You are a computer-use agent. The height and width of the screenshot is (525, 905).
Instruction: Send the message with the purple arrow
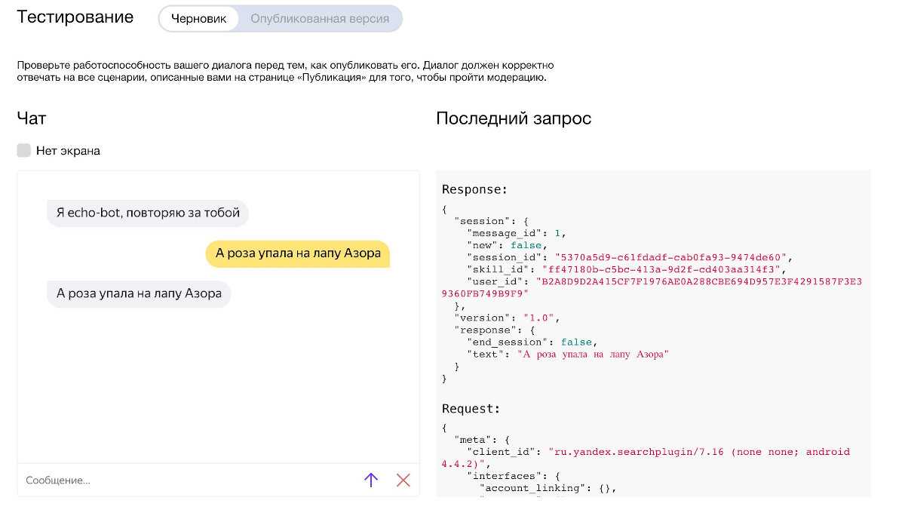370,480
